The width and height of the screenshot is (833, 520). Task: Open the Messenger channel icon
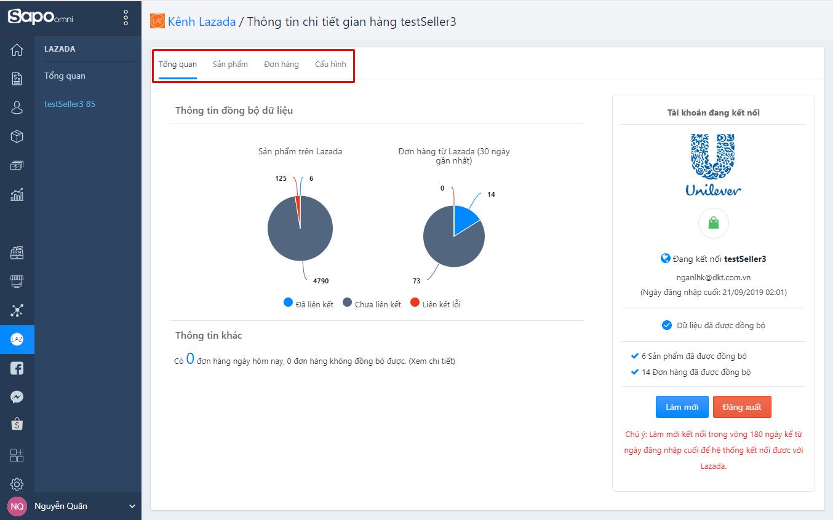pyautogui.click(x=17, y=397)
